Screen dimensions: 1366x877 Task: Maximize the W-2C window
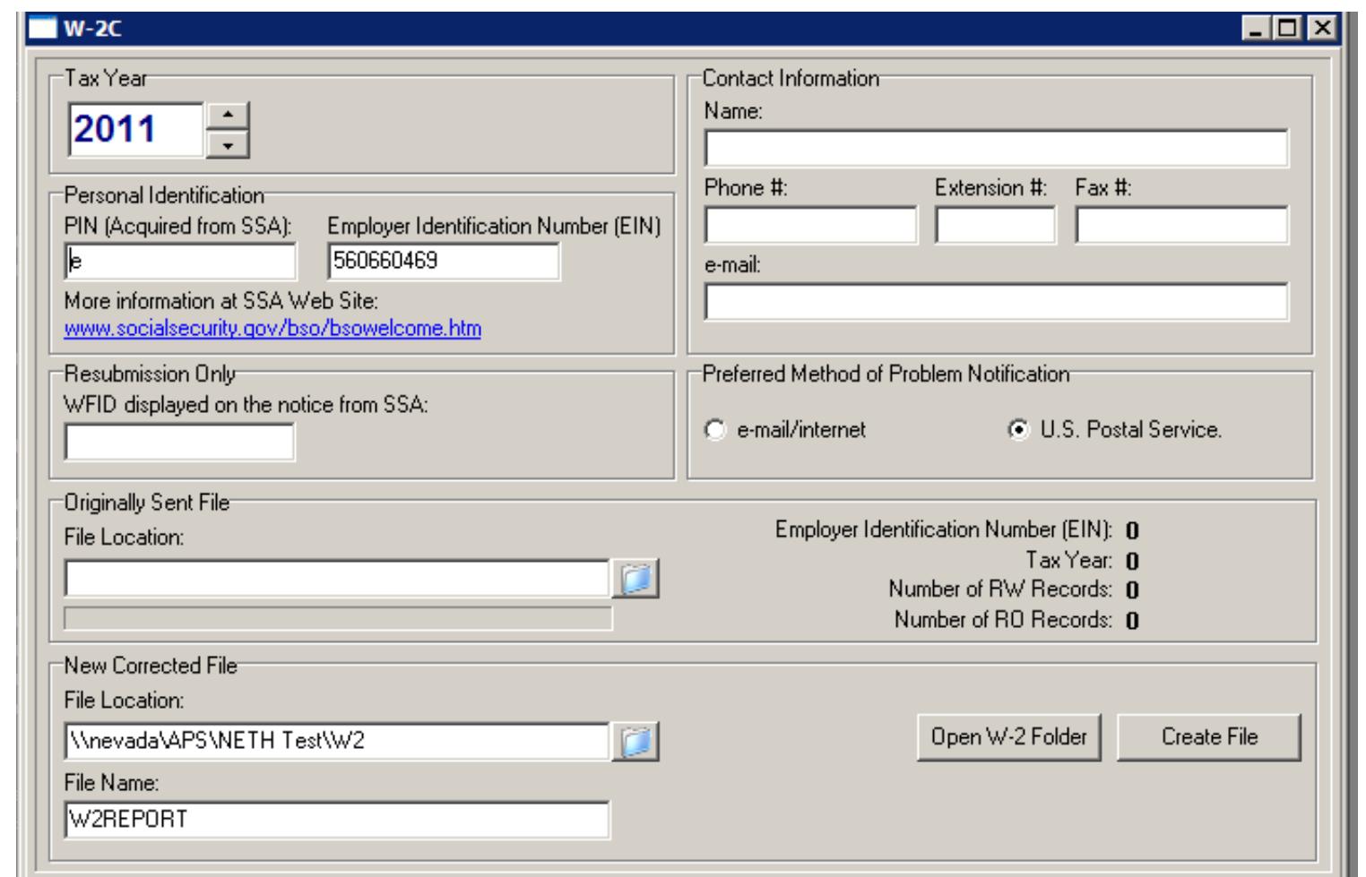point(1288,29)
